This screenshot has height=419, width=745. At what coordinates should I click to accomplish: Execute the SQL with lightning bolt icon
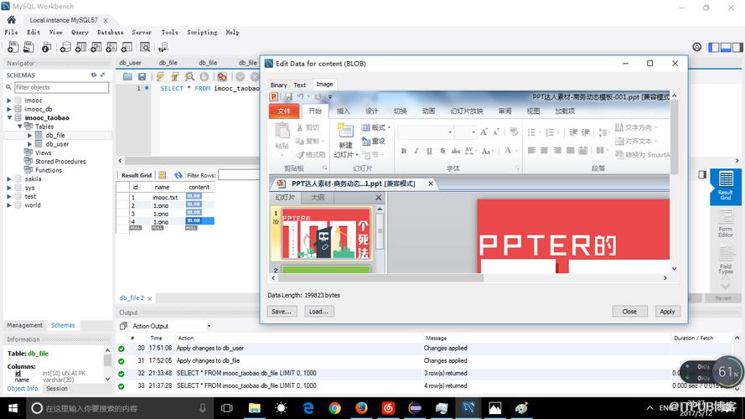coord(160,76)
